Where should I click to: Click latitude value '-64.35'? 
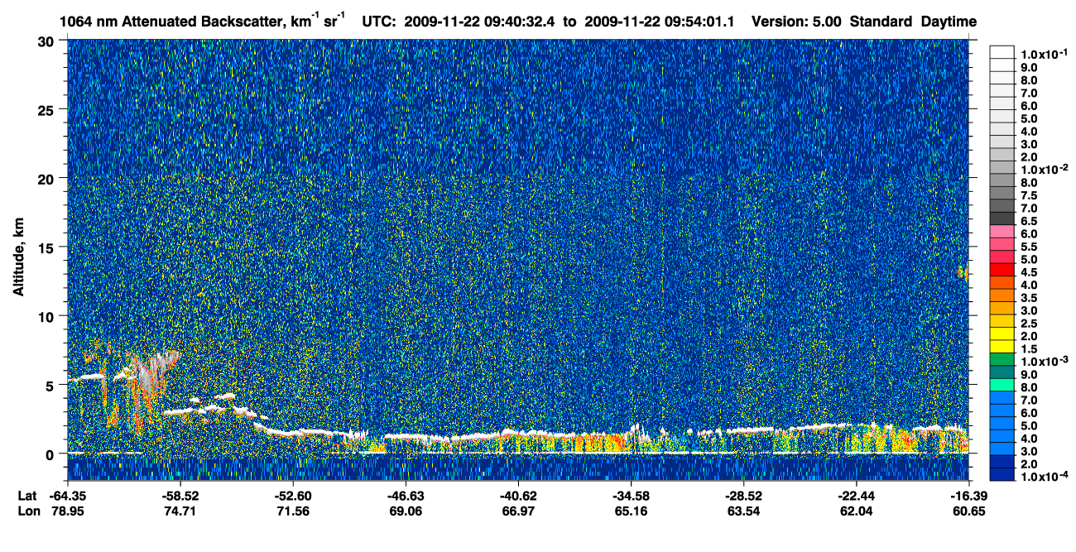tap(67, 496)
